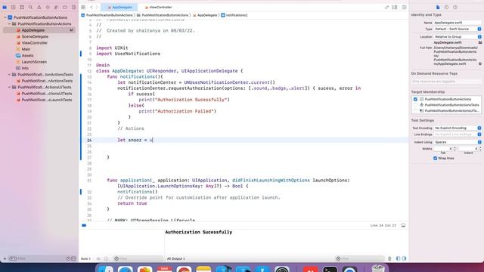Screen dimensions: 484x272
Task: Open the Indent Using Spaces dropdown
Action: tap(457, 142)
